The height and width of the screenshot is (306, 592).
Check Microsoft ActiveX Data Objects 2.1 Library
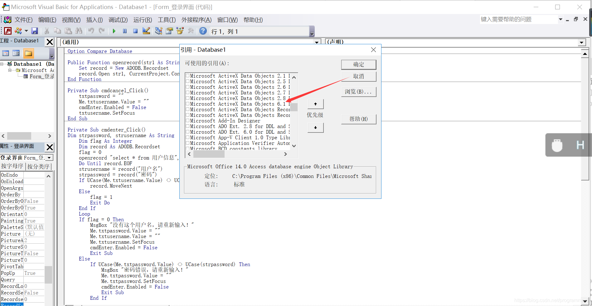pos(188,76)
